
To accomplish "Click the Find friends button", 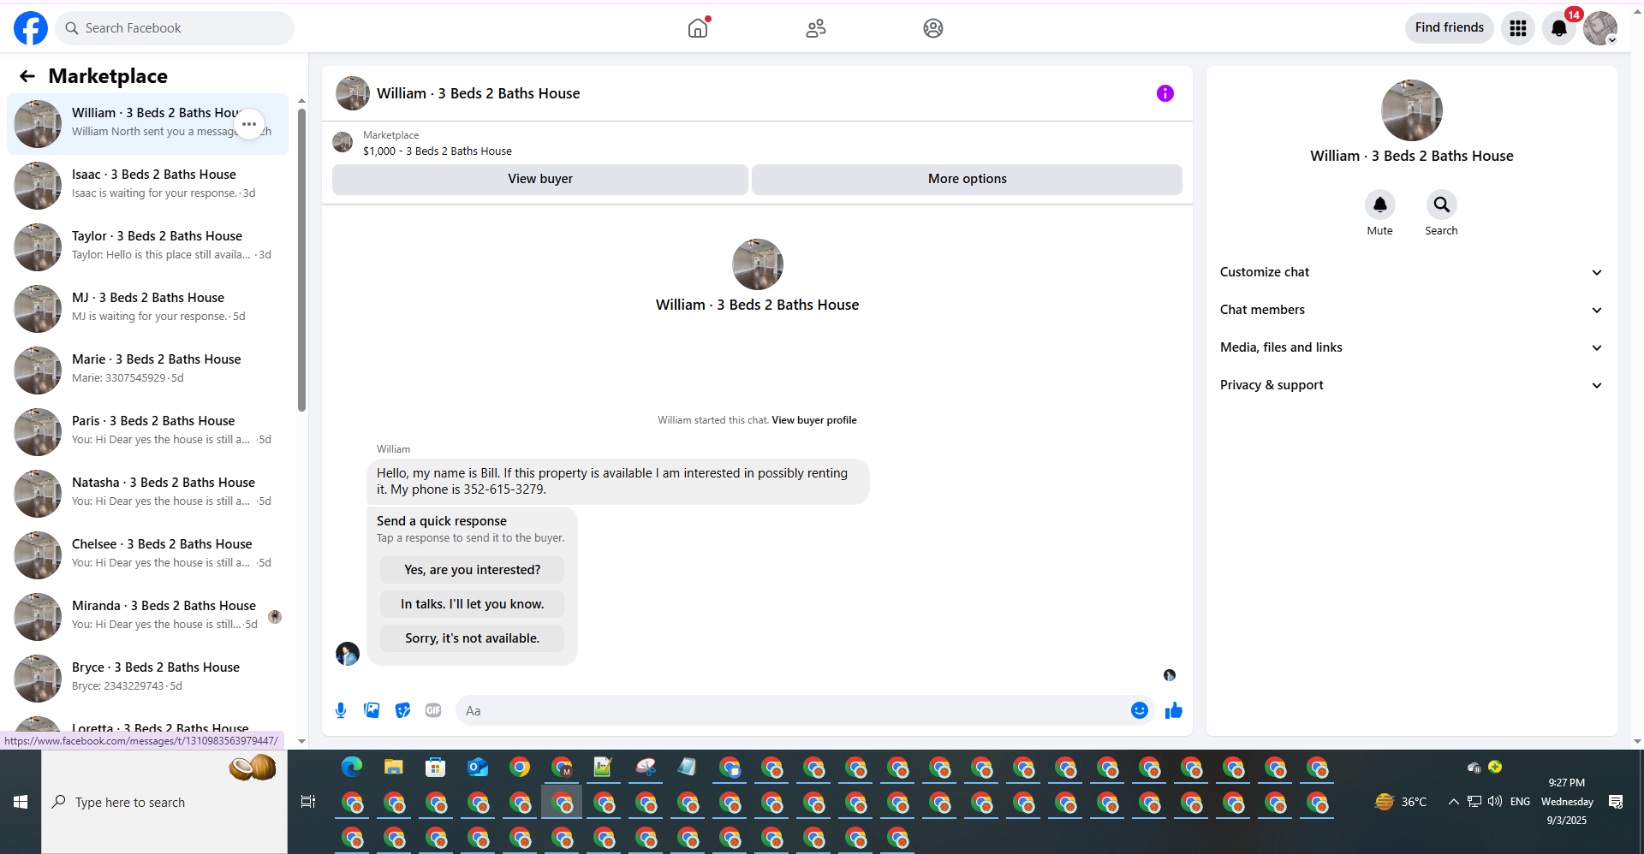I will click(1449, 28).
